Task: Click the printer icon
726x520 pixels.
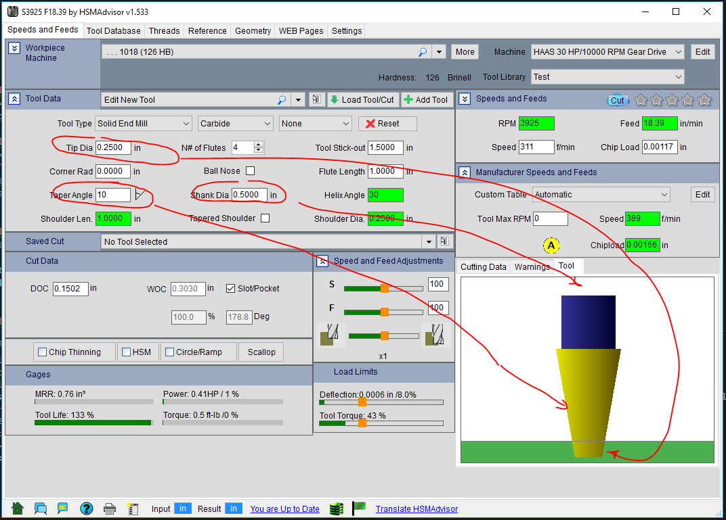Action: (110, 509)
